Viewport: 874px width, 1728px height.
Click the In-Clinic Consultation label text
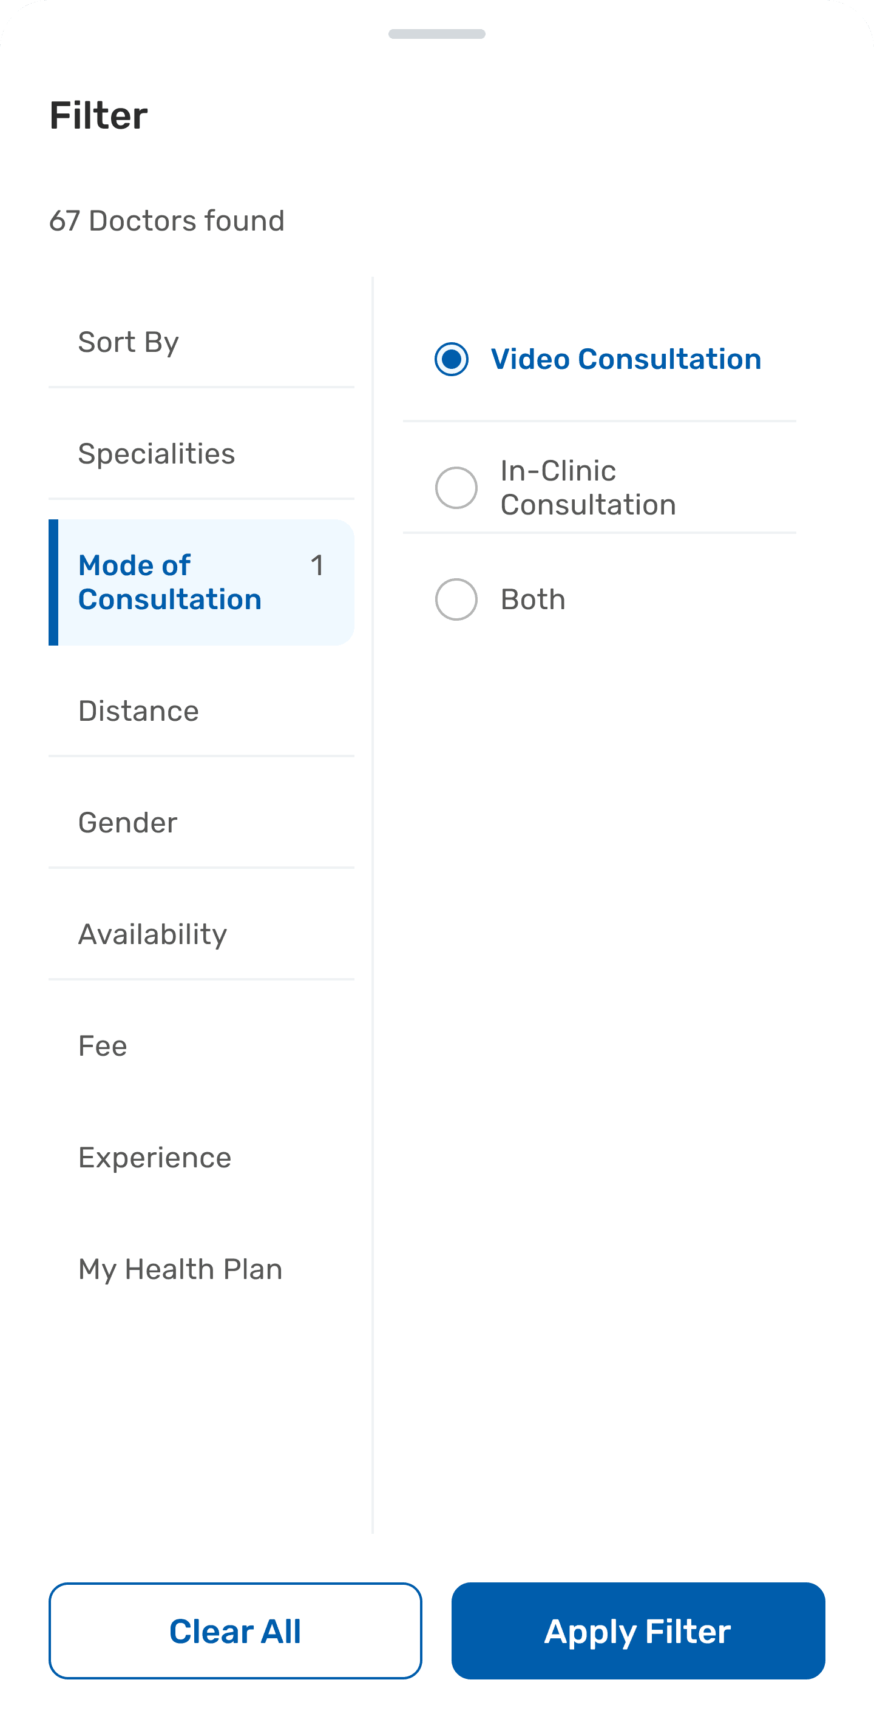pos(588,488)
